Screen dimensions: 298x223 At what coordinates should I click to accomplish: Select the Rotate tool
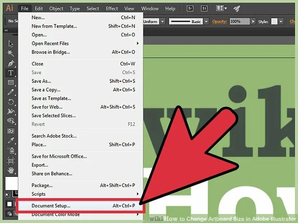pyautogui.click(x=11, y=102)
